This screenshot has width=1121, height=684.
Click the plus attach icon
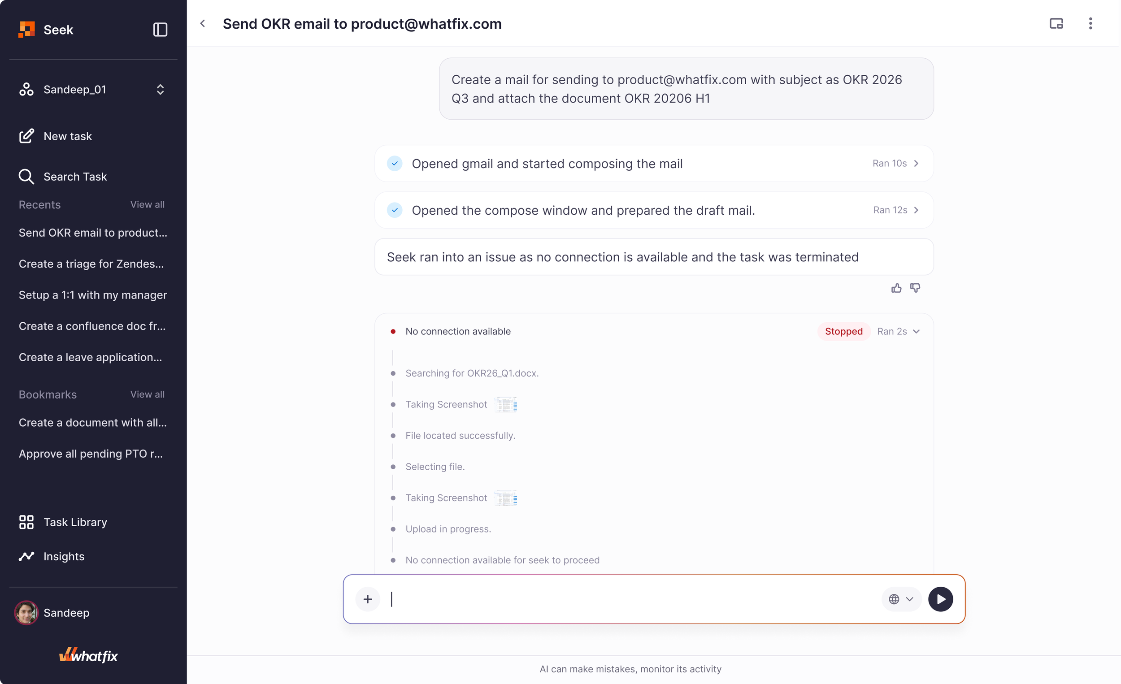coord(368,599)
